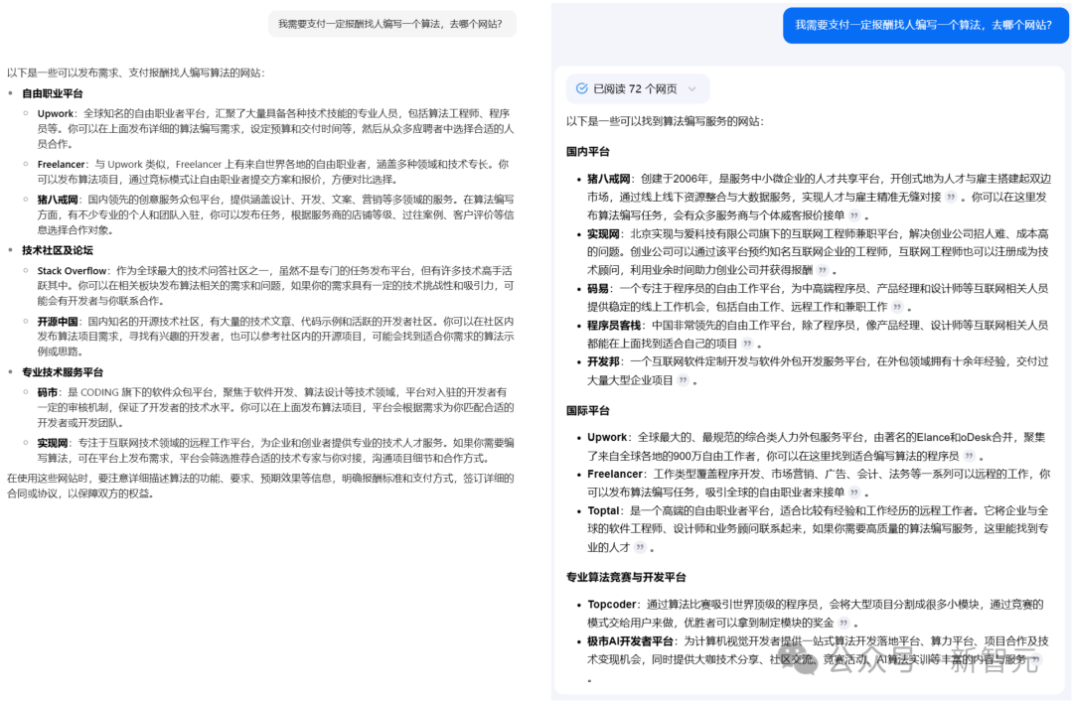Select heading 自由职业平台 in left panel
The width and height of the screenshot is (1073, 703).
coord(52,93)
